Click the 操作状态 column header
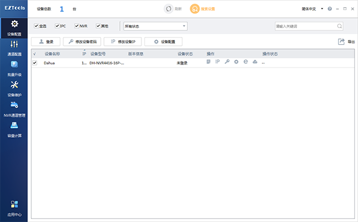 coord(270,54)
